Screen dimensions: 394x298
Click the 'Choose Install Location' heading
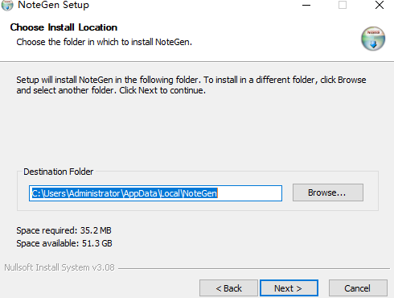pos(64,27)
